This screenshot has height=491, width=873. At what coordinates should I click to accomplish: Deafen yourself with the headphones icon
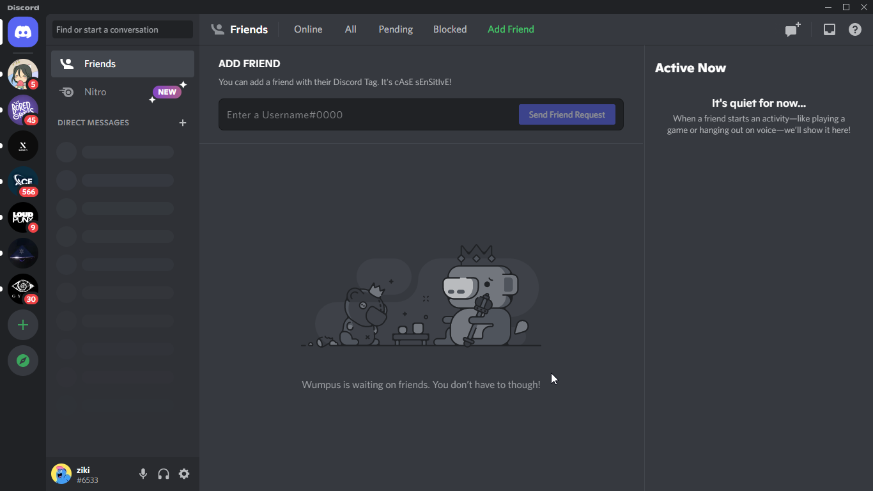click(164, 474)
